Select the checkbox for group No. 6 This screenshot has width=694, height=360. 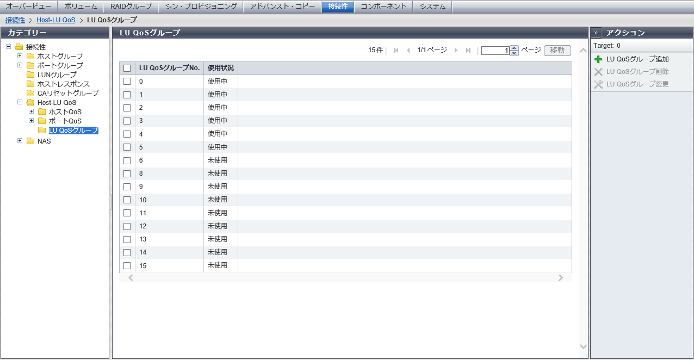coord(127,160)
